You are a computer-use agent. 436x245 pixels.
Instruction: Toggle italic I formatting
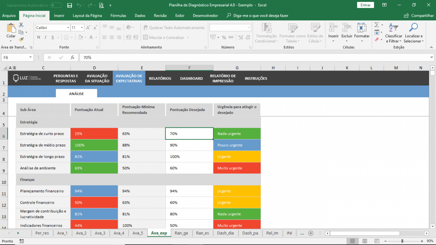point(45,38)
